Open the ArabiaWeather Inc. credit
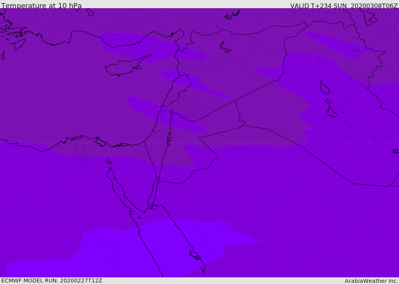The height and width of the screenshot is (284, 399). 371,281
